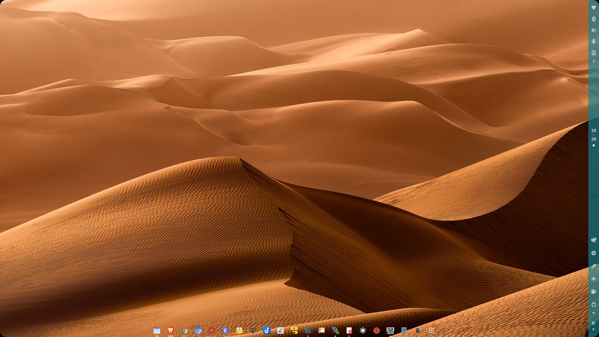Open the dark cat-face app in the dock
Screen dimensions: 599x337
point(253,330)
